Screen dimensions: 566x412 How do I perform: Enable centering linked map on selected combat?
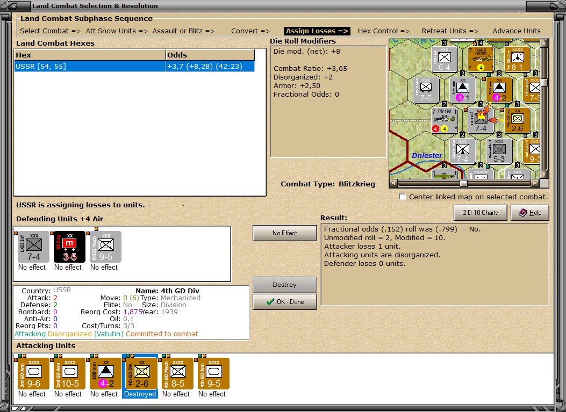point(402,197)
